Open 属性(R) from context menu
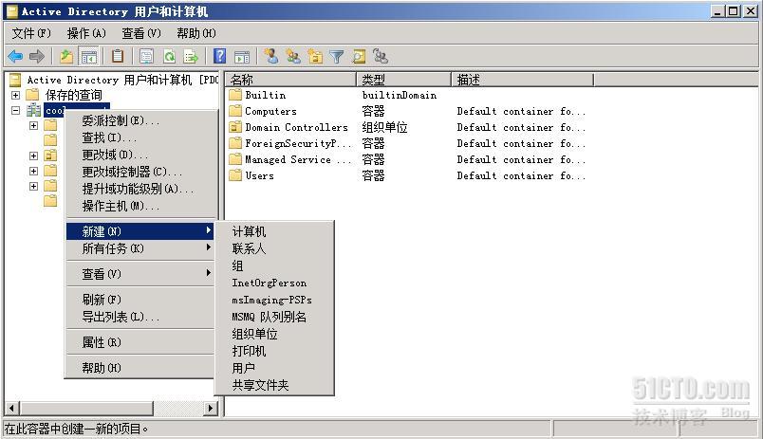The height and width of the screenshot is (439, 763). tap(140, 342)
